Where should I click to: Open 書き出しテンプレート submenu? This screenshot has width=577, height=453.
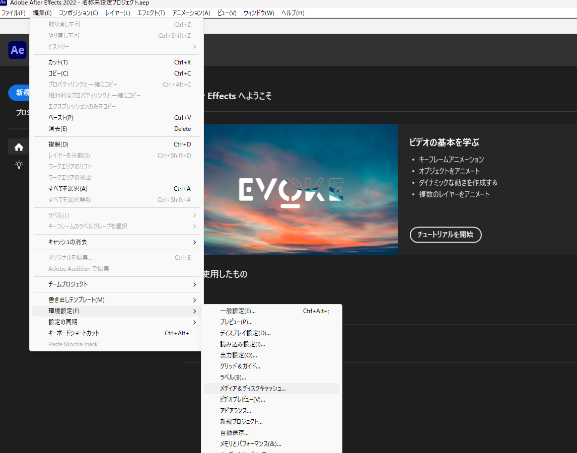coord(116,300)
